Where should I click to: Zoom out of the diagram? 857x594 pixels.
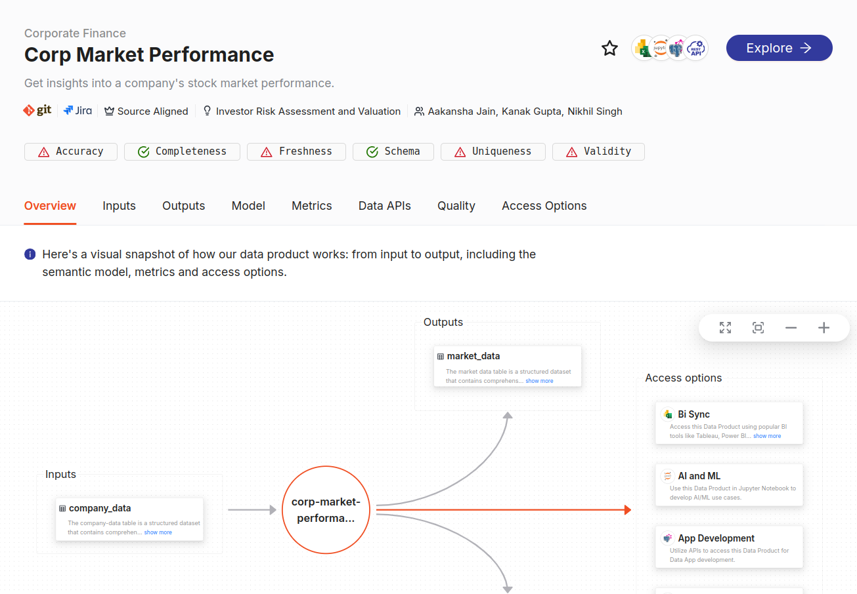tap(791, 328)
